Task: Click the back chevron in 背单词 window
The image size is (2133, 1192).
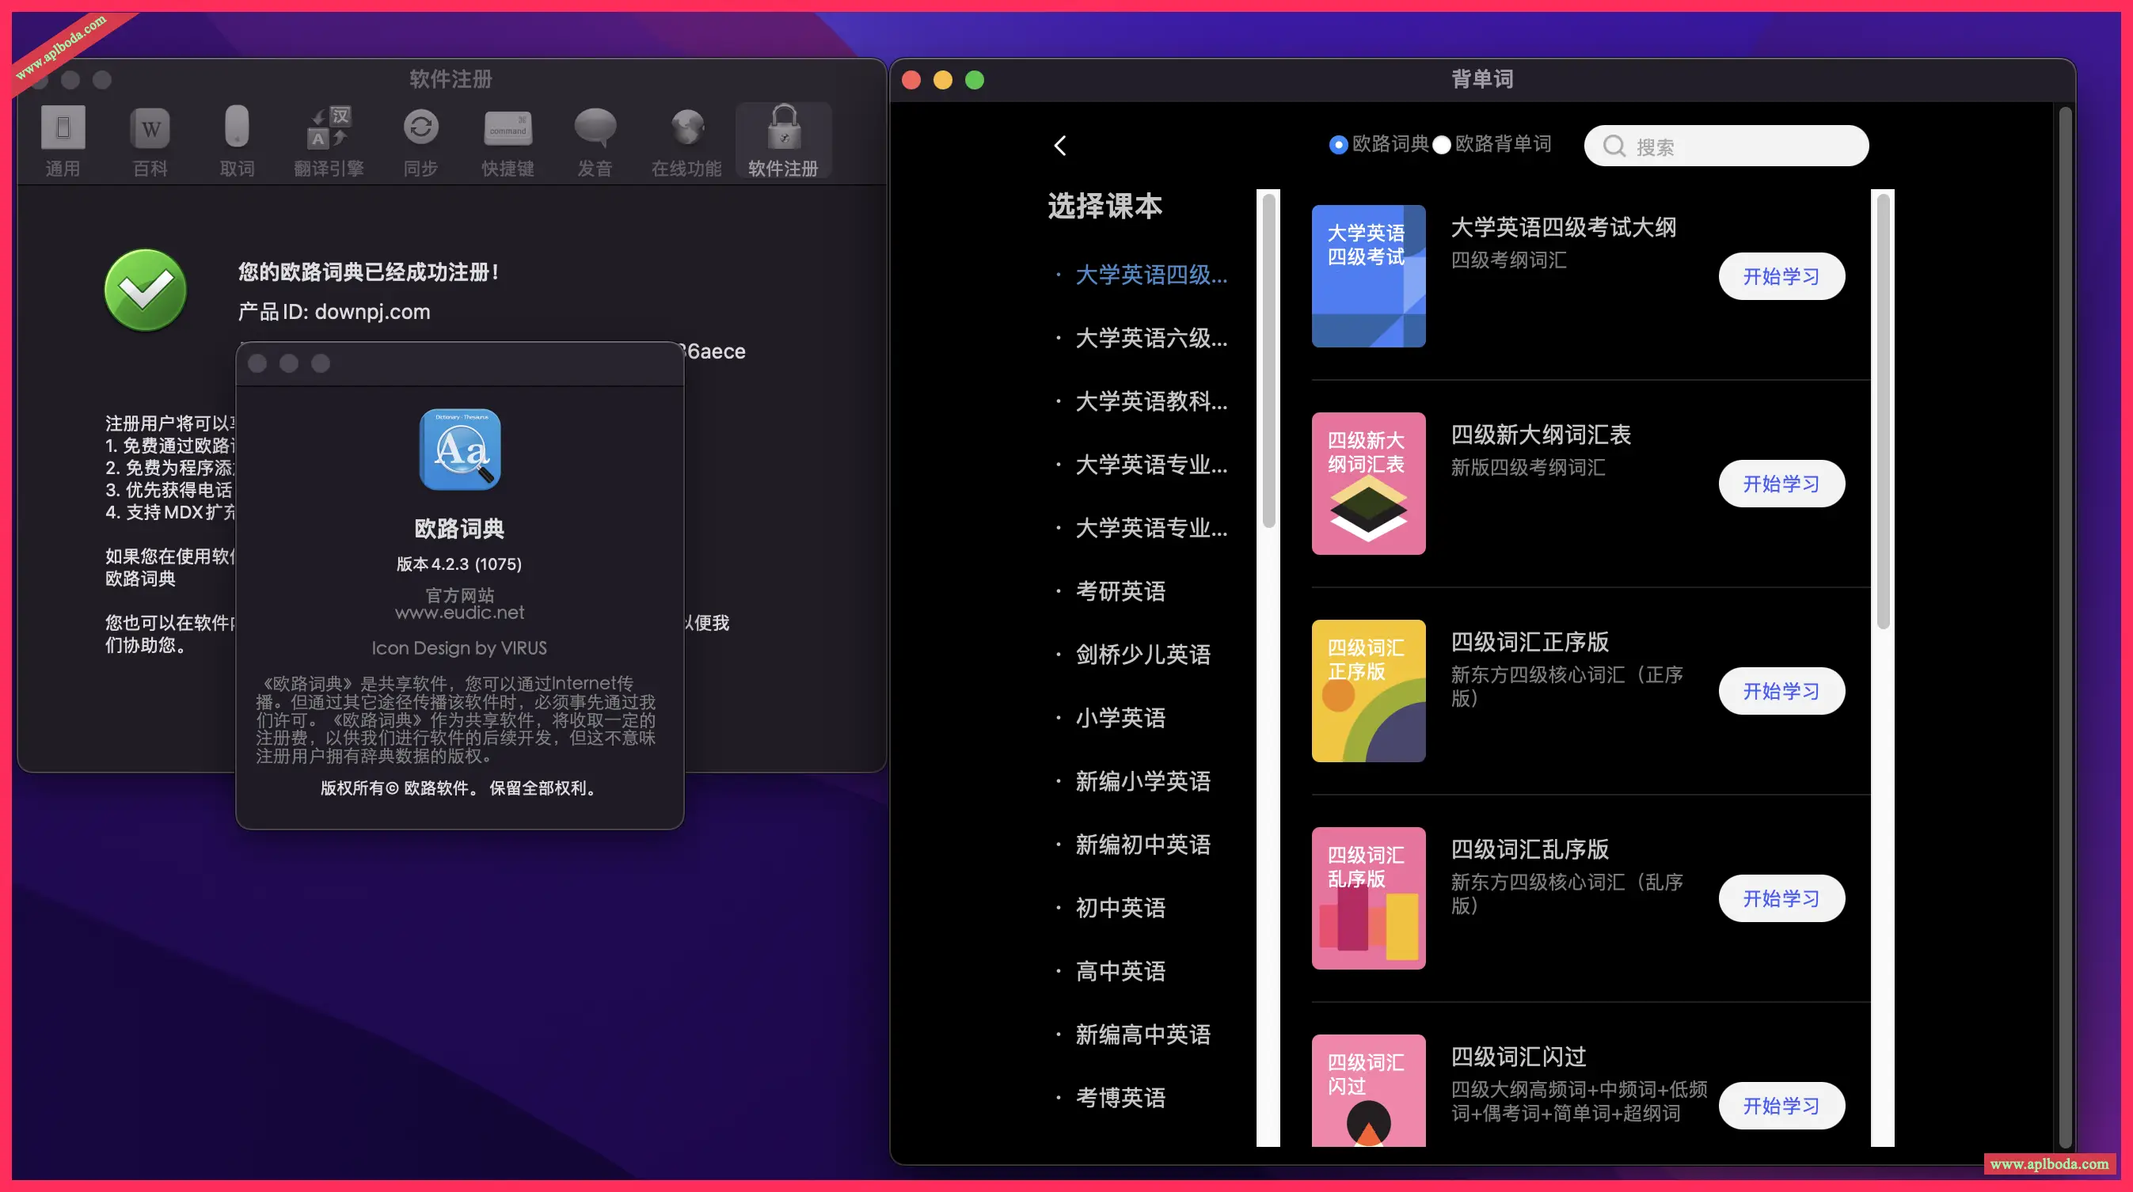Action: 1061,145
